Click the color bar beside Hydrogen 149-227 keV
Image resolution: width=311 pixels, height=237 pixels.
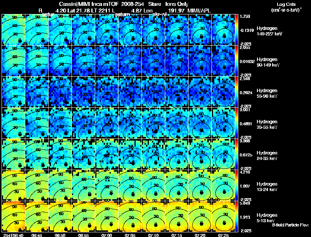tap(236, 30)
